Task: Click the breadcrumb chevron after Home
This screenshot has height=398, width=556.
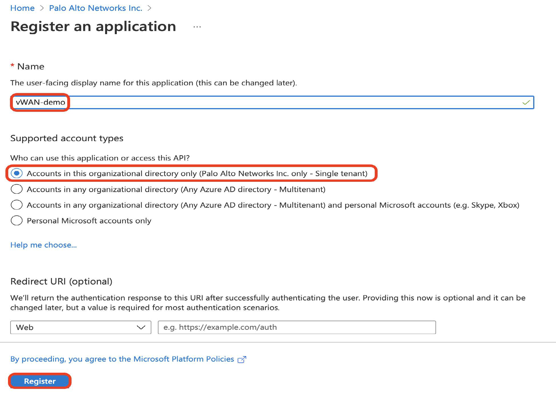Action: point(42,8)
